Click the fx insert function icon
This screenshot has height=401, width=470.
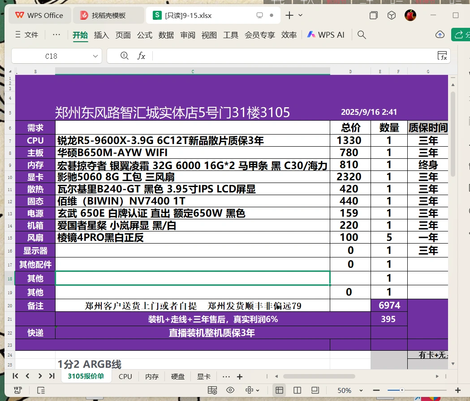tap(141, 56)
